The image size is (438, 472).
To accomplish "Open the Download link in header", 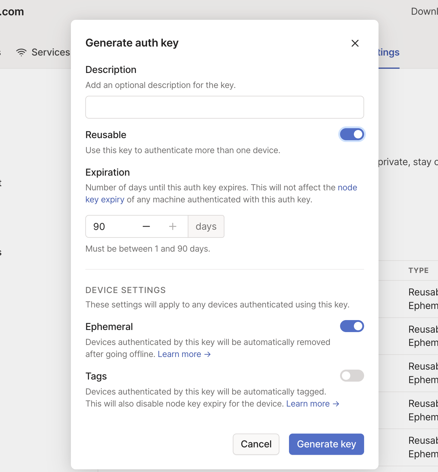I will click(424, 11).
